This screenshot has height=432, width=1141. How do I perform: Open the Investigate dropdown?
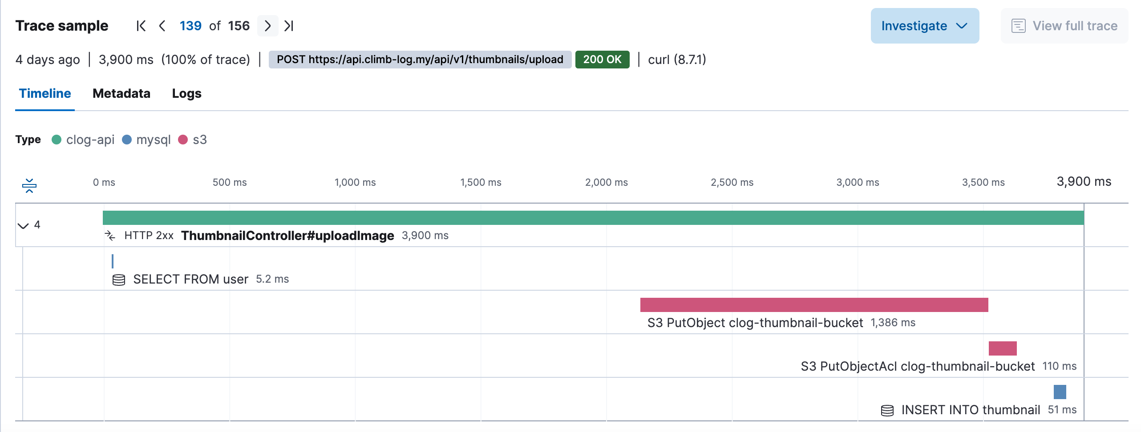click(x=925, y=26)
